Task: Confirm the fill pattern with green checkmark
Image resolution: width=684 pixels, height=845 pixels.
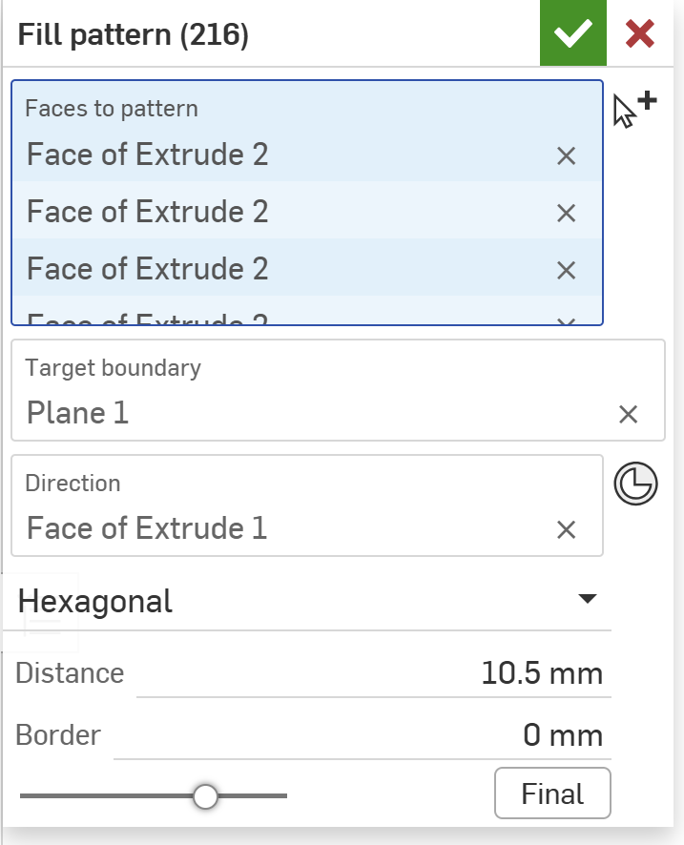Action: point(572,34)
